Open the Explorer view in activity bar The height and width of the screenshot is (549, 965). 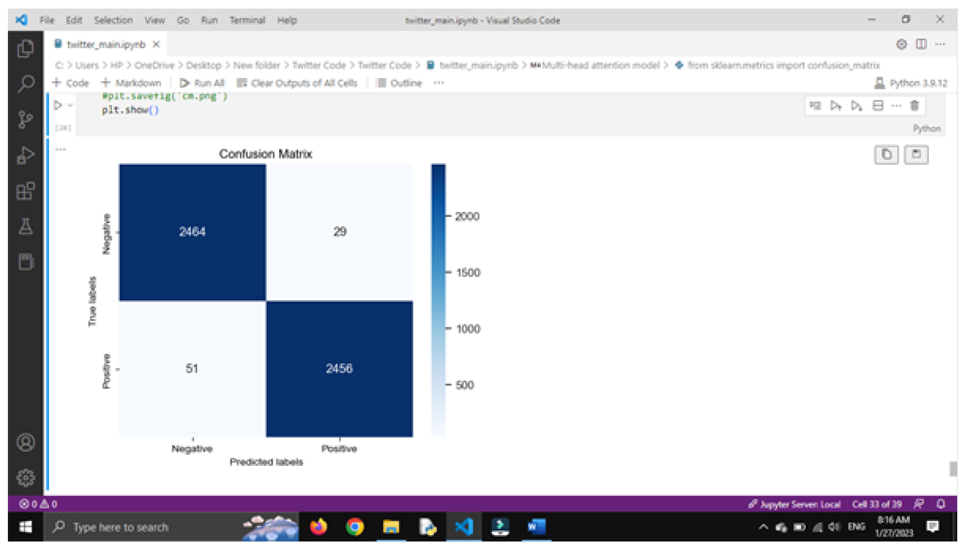click(25, 48)
